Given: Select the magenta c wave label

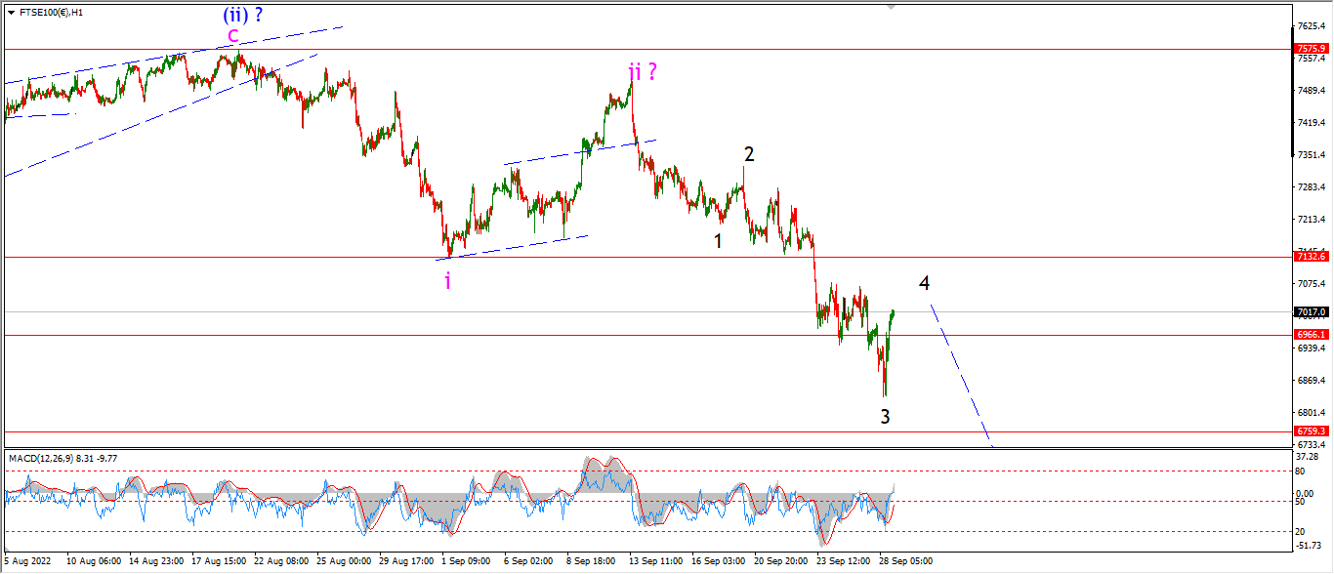Looking at the screenshot, I should (232, 35).
